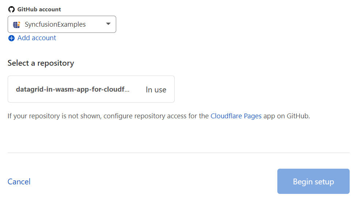Click the SyncfusionExamples name in the dropdown
361x203 pixels.
[55, 25]
